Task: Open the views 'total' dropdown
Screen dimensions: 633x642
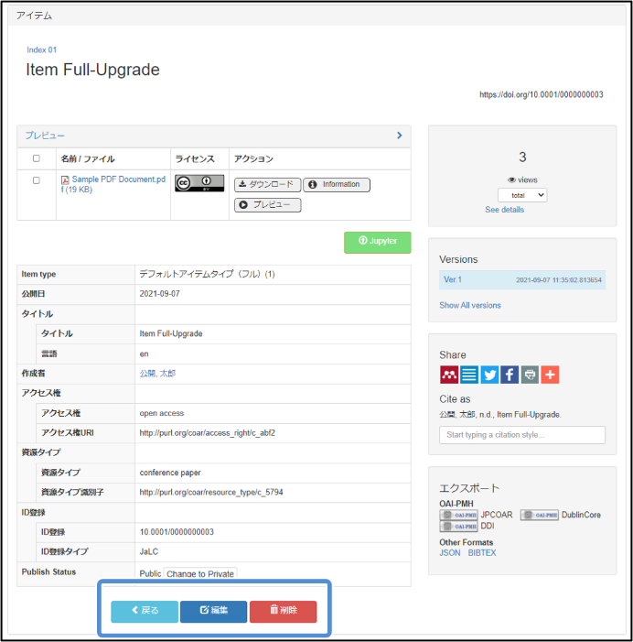Action: (522, 195)
